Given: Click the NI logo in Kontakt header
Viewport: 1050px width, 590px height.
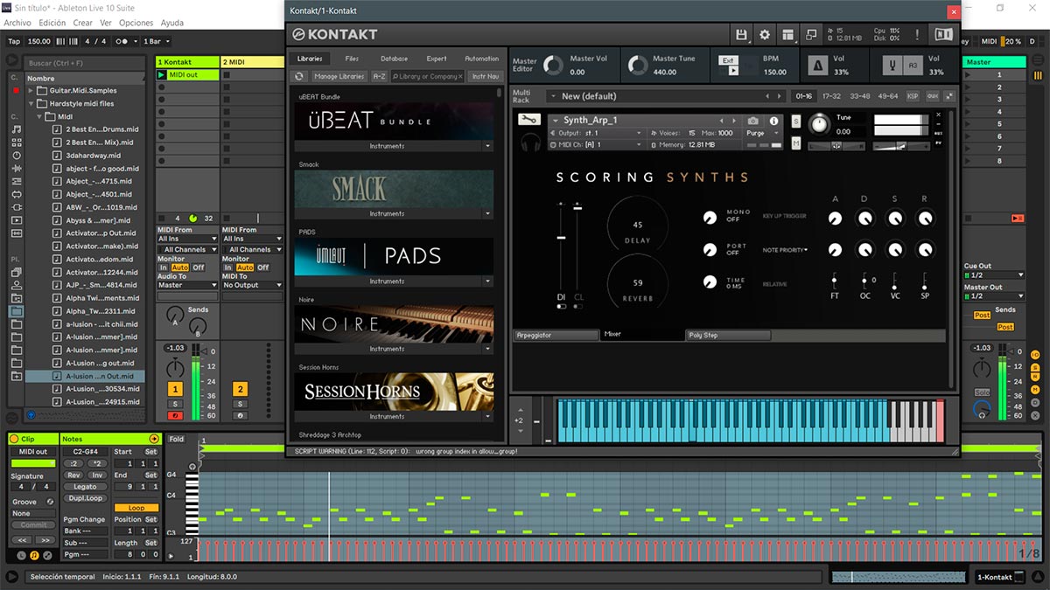Looking at the screenshot, I should 943,34.
